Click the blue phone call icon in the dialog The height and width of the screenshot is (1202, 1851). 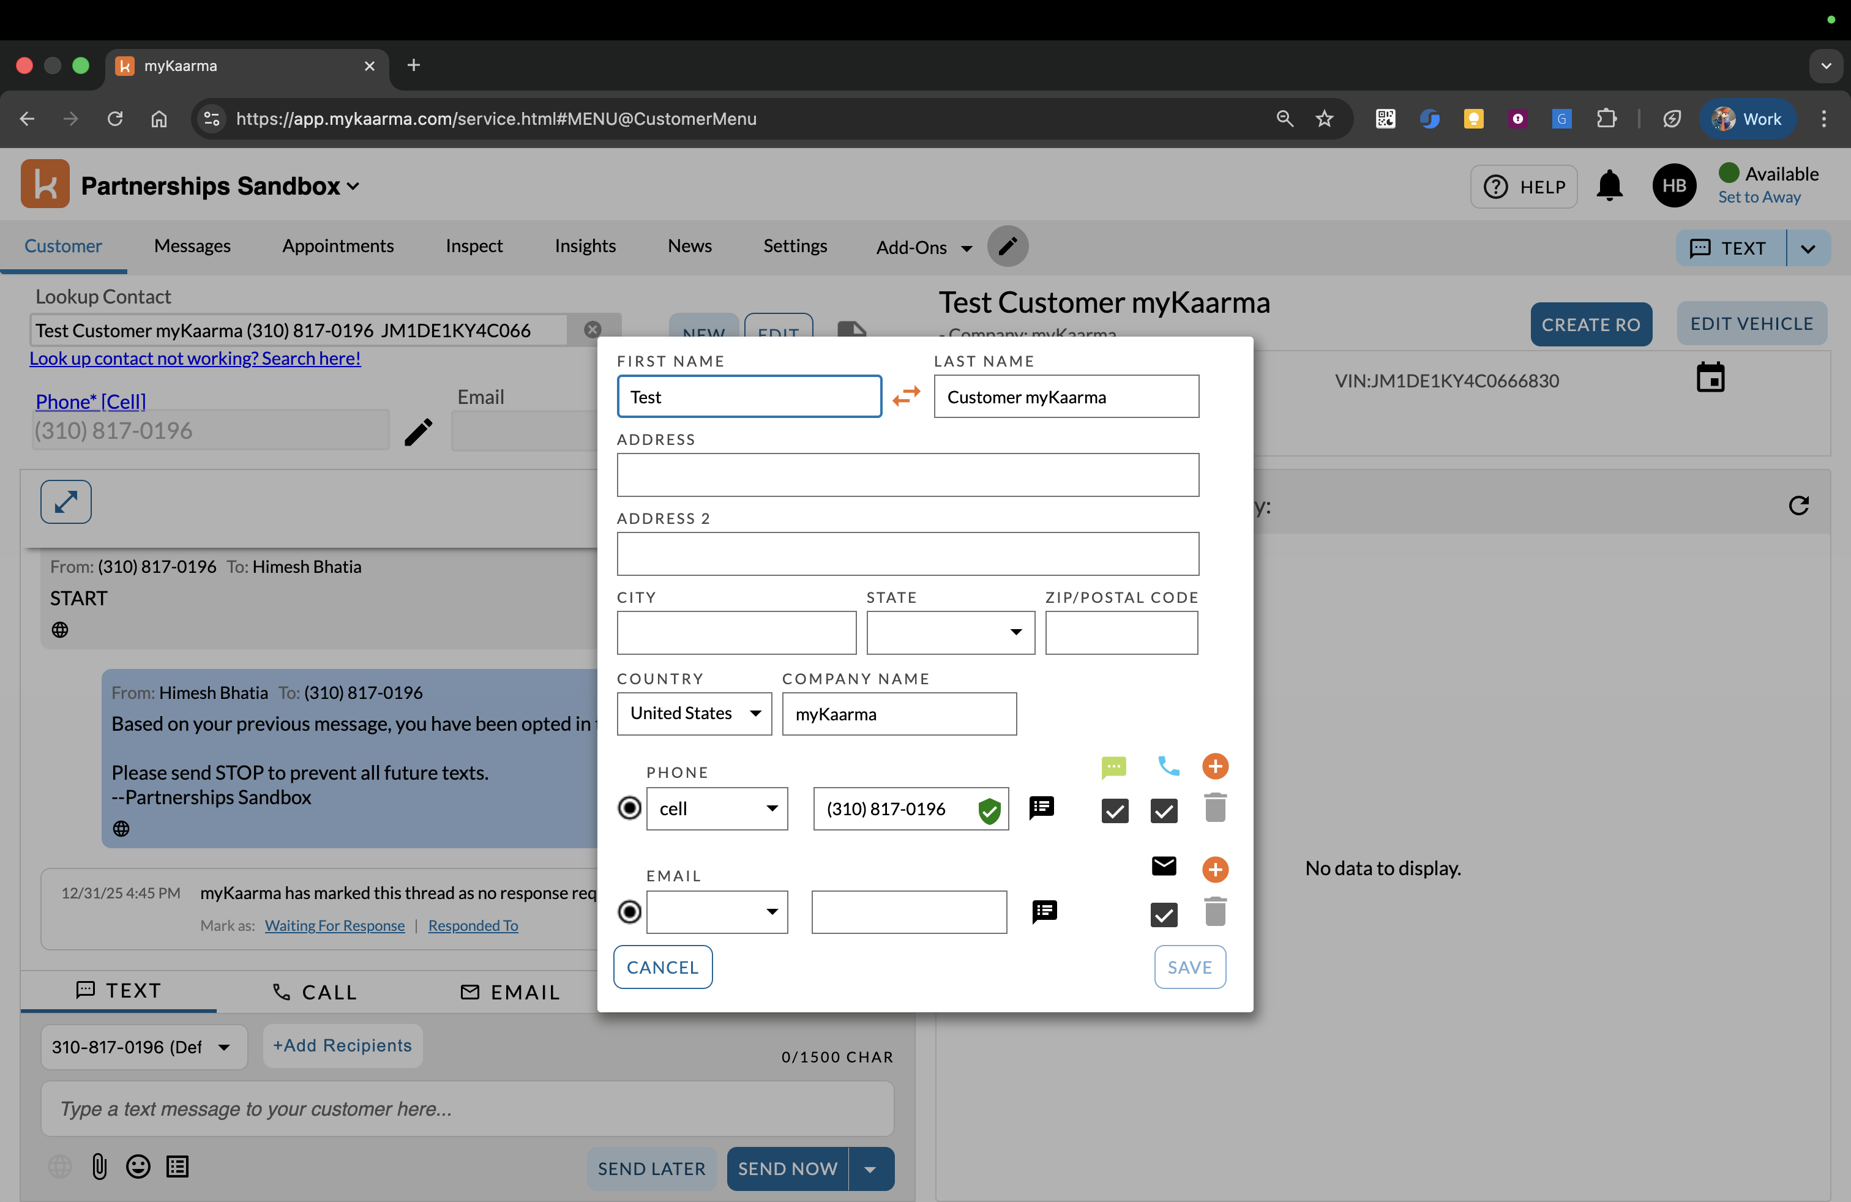click(1169, 767)
